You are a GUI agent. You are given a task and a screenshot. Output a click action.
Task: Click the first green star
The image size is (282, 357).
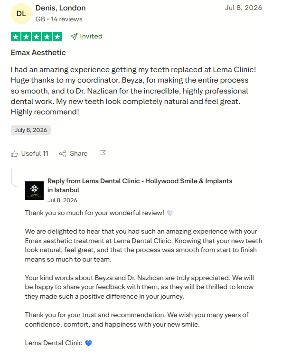(x=16, y=37)
